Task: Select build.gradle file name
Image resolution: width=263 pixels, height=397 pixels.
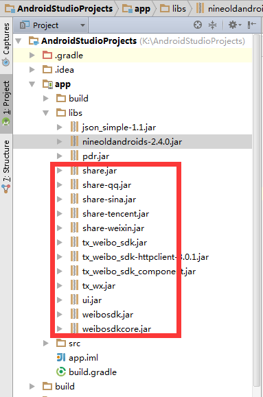Action: pyautogui.click(x=93, y=372)
